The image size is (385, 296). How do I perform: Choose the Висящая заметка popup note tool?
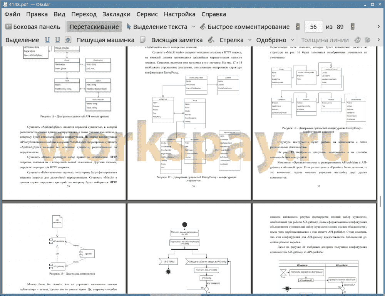[x=177, y=40]
